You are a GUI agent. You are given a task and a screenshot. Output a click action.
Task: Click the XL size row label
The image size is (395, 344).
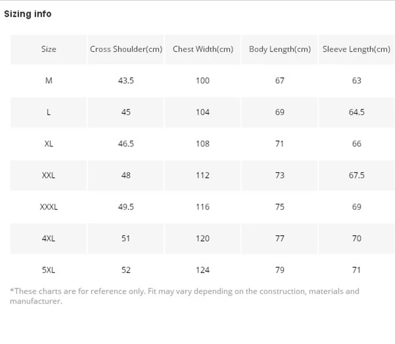point(49,144)
